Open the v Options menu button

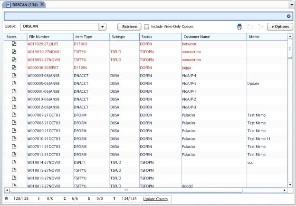tap(280, 27)
